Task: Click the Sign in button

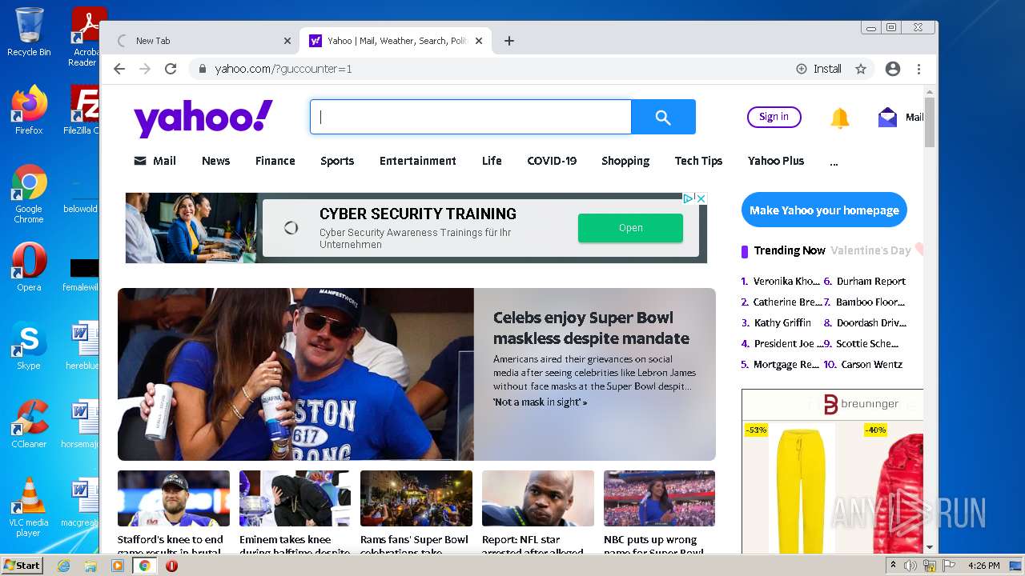Action: coord(774,117)
